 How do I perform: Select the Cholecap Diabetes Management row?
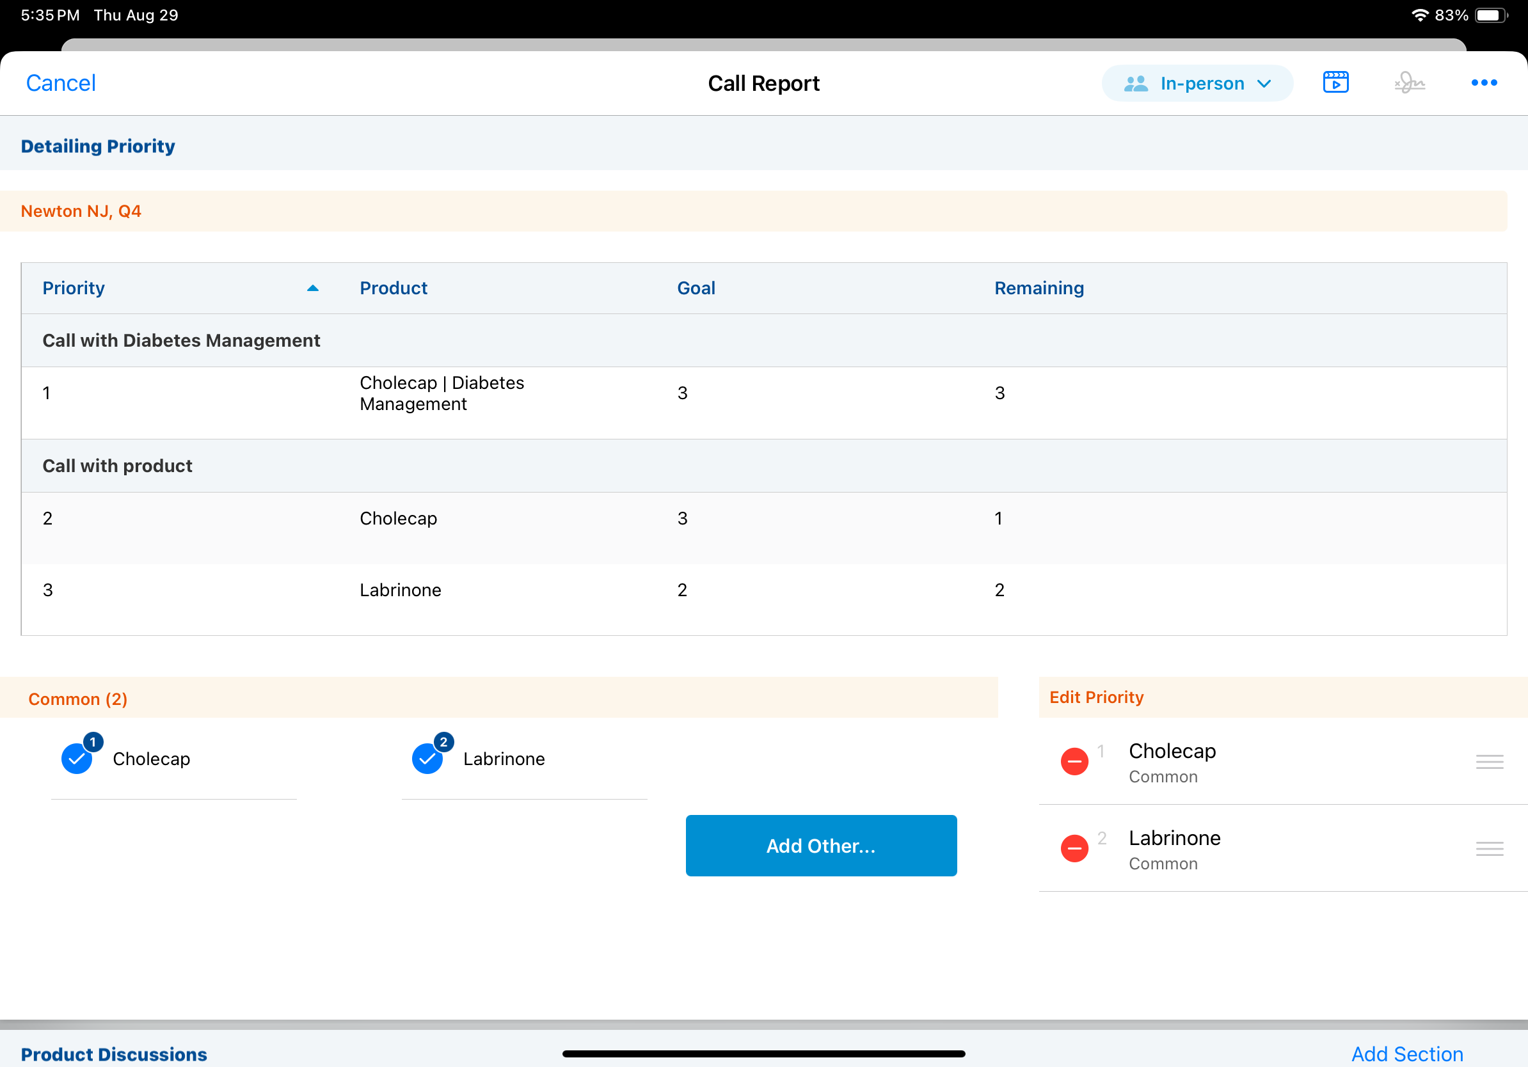442,394
